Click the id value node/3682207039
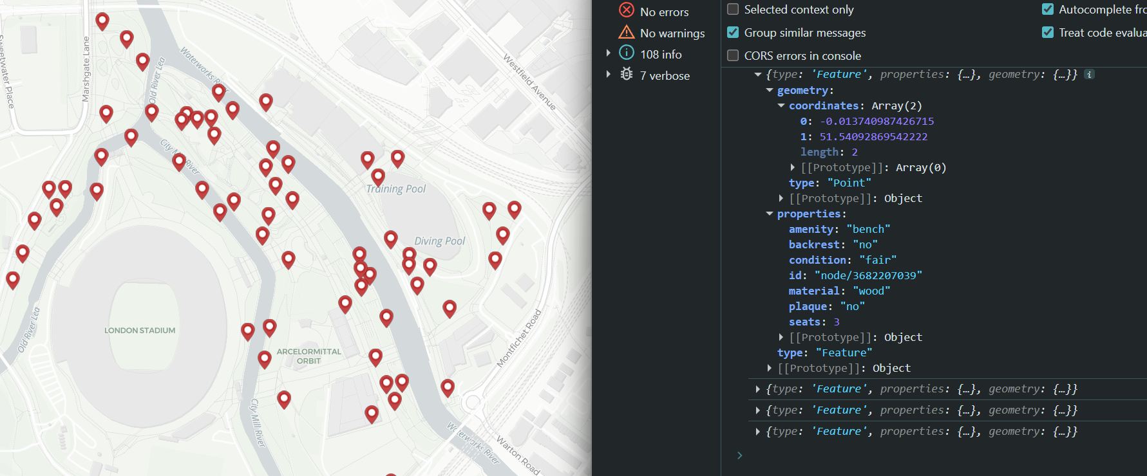 click(868, 276)
